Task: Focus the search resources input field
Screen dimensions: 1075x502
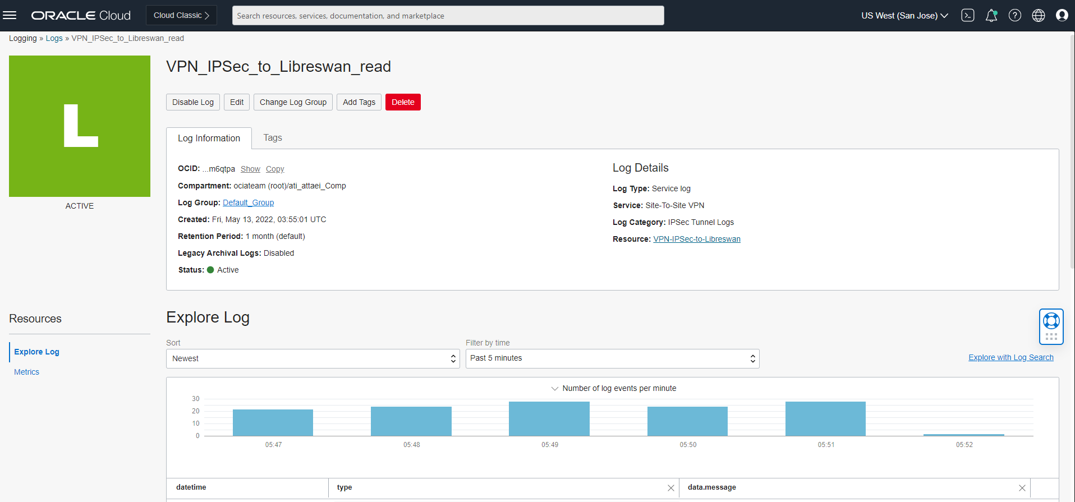Action: point(448,16)
